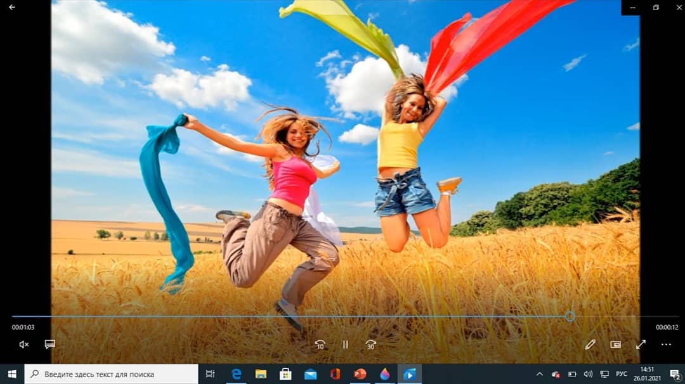Image resolution: width=685 pixels, height=384 pixels.
Task: Switch the РУС input language indicator
Action: pos(622,374)
